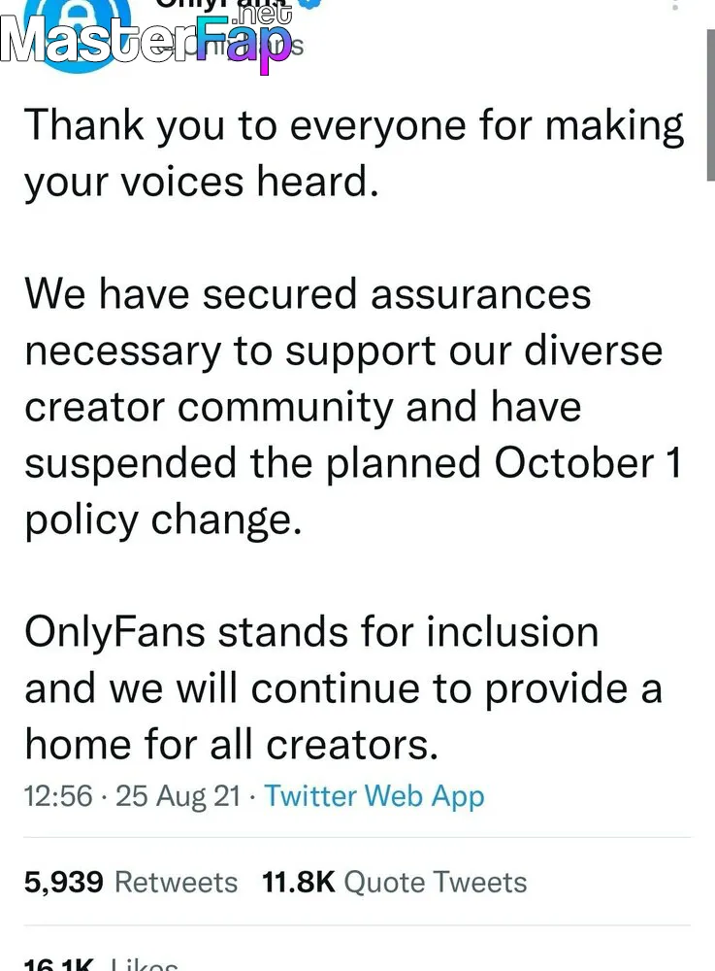Click the 'planned October 1' text line

(352, 463)
